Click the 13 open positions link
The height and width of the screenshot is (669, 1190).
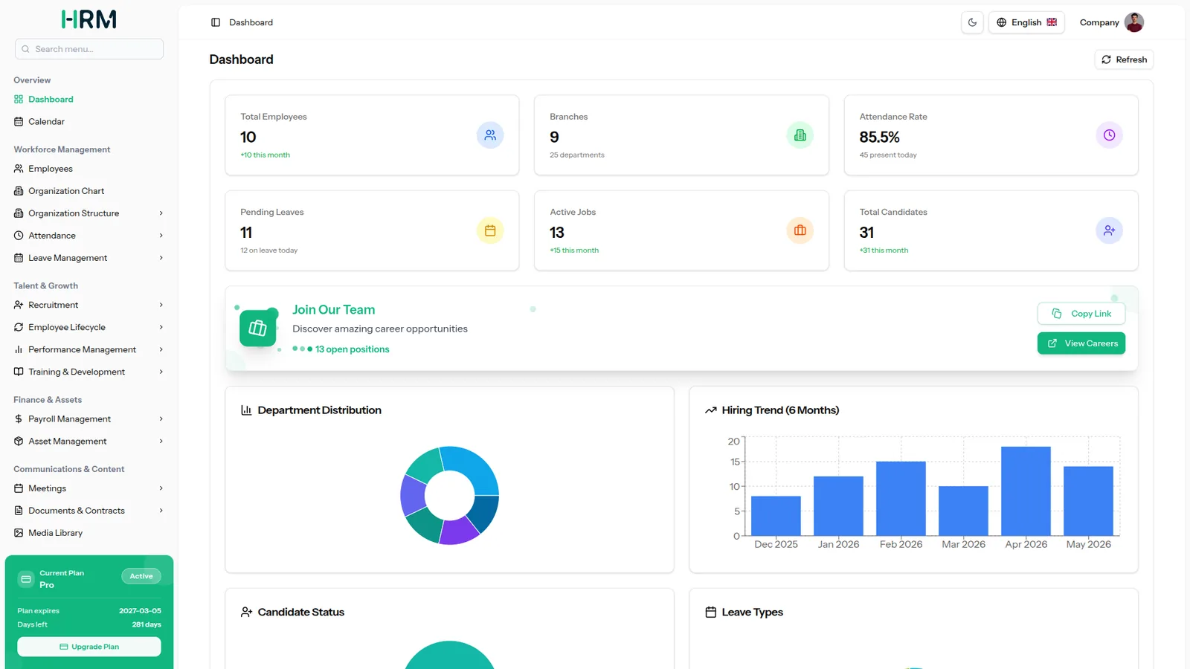(352, 349)
